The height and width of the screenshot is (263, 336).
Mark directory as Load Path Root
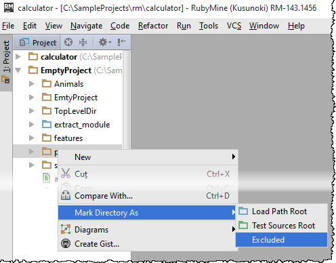click(x=281, y=211)
